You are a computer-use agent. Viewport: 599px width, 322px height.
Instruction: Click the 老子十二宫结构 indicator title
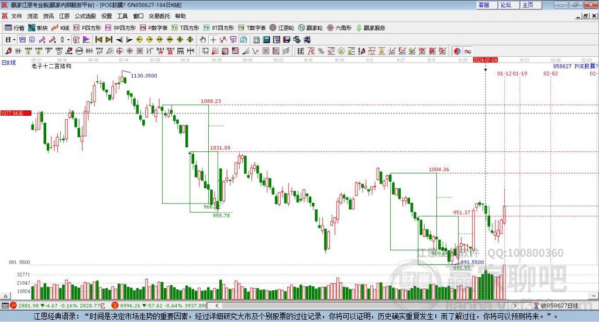coord(51,66)
